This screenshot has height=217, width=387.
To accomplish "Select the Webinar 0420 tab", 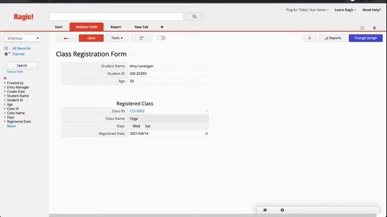I will [86, 27].
